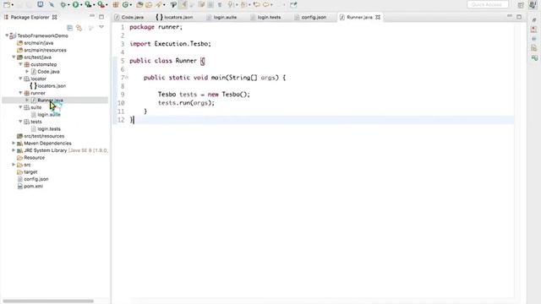Click the pin editor icon at toolbar end
Screen dimensions: 541x304
(293, 4)
